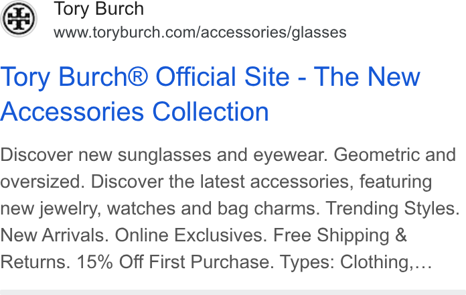The width and height of the screenshot is (466, 295).
Task: Click 'The New' in the blue headline
Action: click(x=367, y=77)
